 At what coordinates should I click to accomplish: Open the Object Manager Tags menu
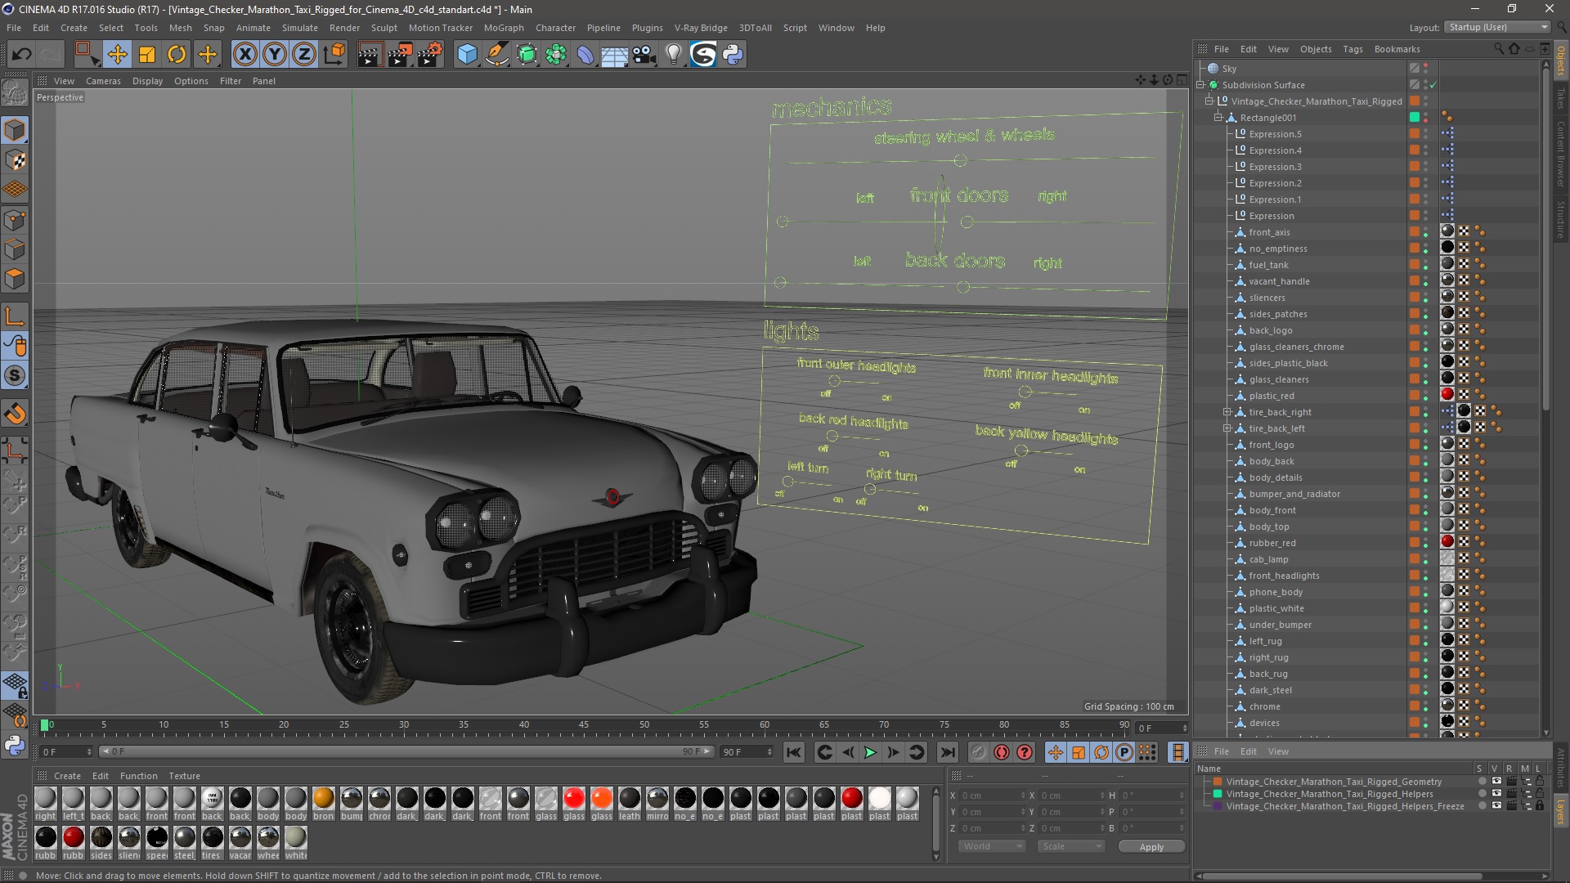coord(1352,49)
